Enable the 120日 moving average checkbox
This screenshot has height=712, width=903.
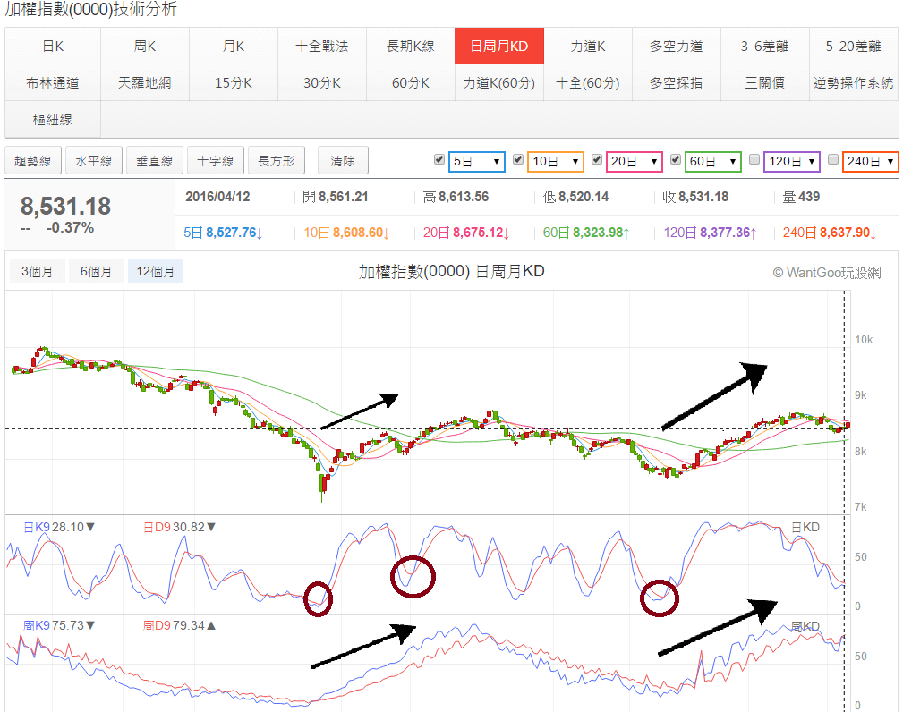coord(754,160)
